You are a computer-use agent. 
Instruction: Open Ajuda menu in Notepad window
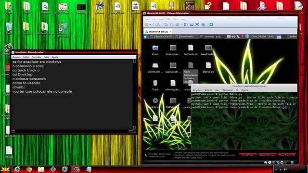pos(55,57)
